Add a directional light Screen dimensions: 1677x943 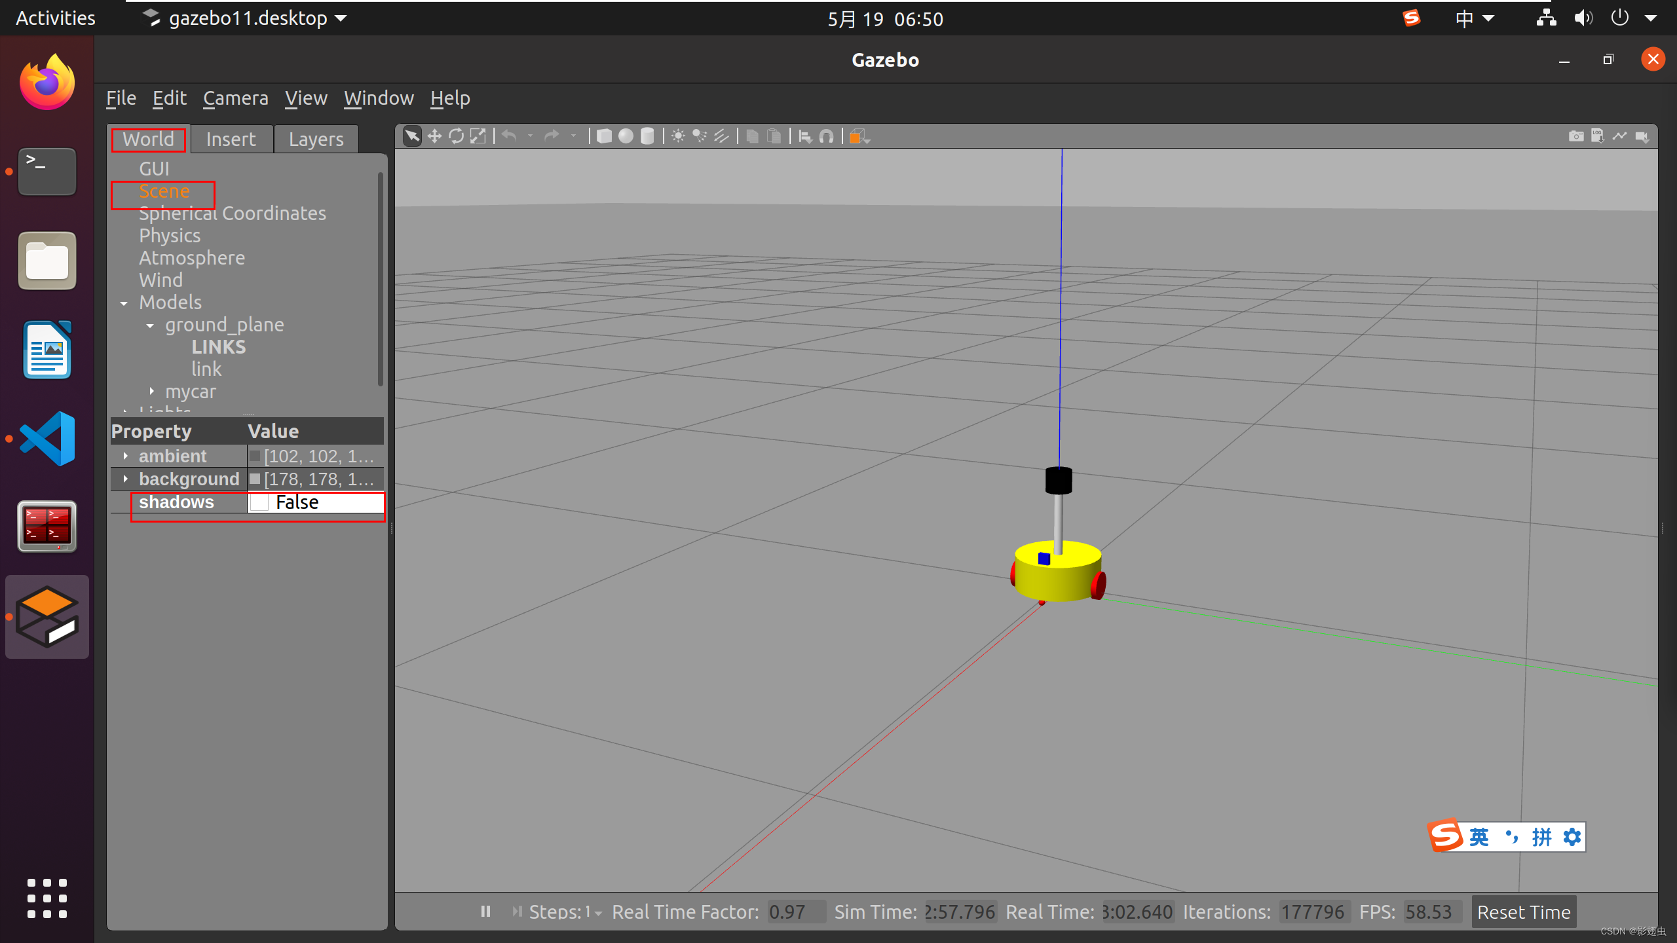pyautogui.click(x=721, y=136)
